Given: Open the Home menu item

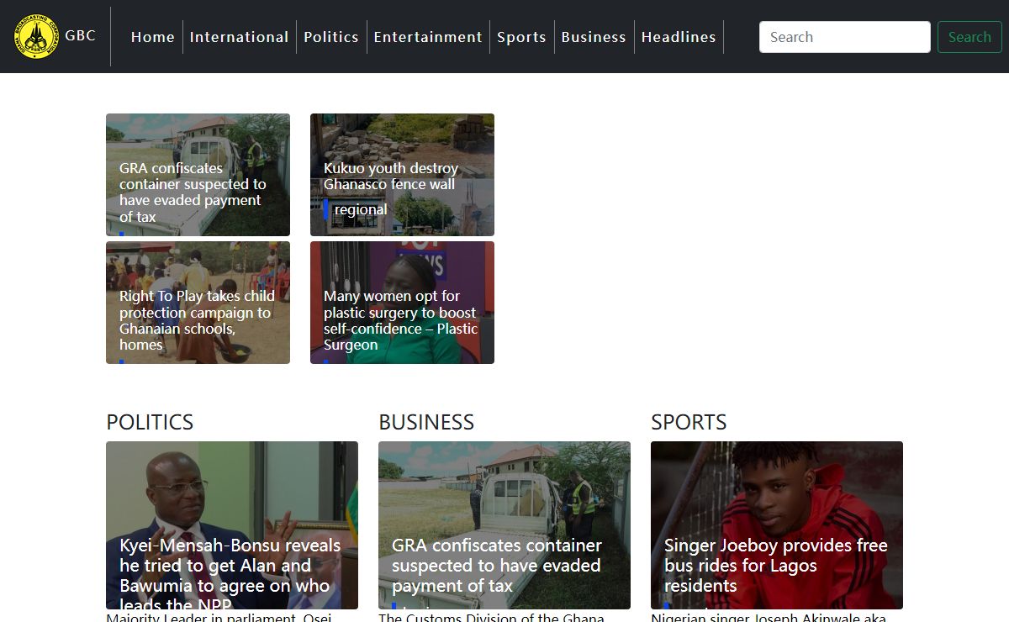Looking at the screenshot, I should tap(153, 37).
